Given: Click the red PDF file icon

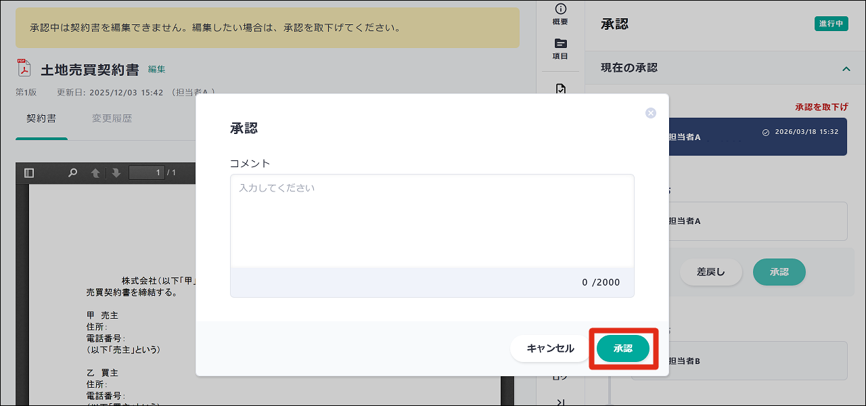Looking at the screenshot, I should (x=24, y=69).
